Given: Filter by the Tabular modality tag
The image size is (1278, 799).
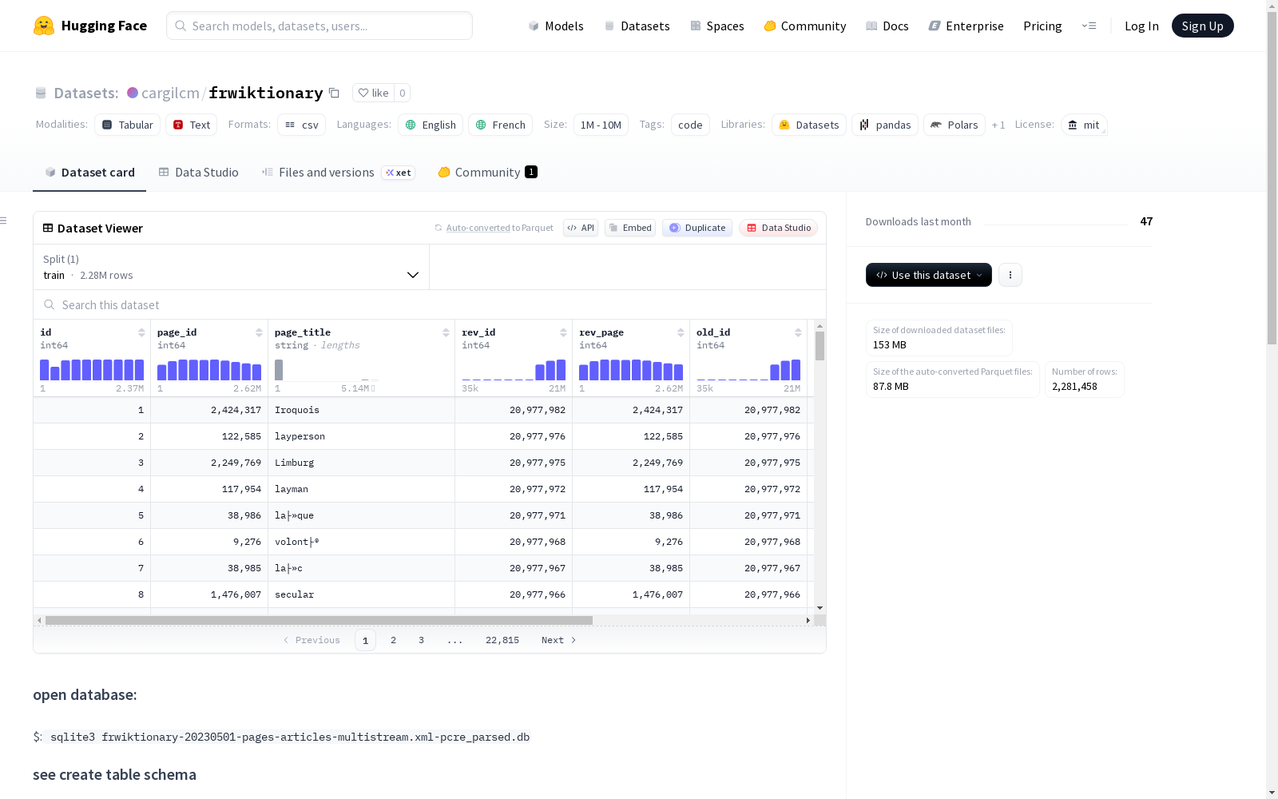Looking at the screenshot, I should point(128,125).
